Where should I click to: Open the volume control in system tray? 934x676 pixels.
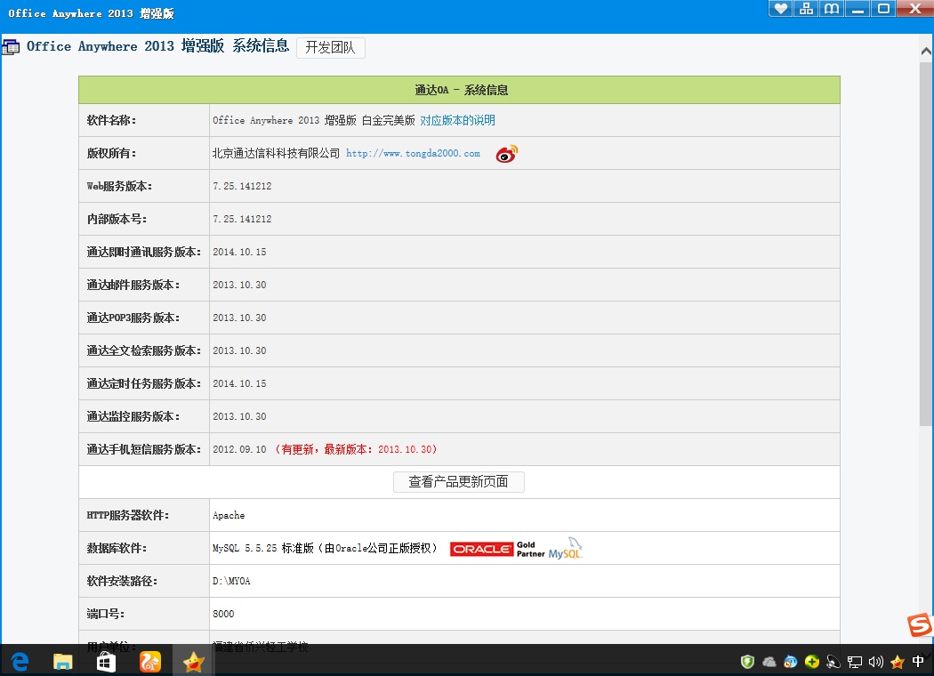[x=875, y=662]
